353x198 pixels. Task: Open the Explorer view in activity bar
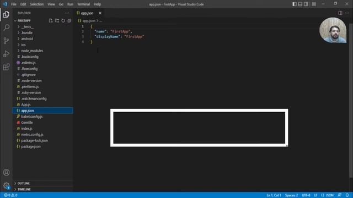pos(6,15)
